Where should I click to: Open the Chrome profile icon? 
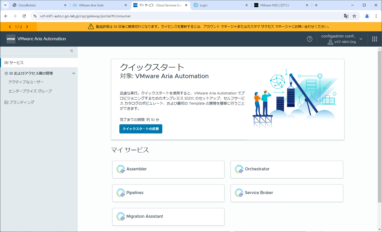click(367, 16)
